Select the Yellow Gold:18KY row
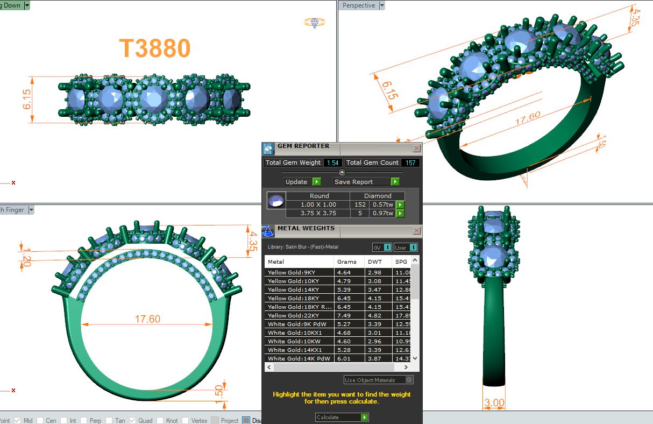The image size is (653, 424). pos(338,298)
